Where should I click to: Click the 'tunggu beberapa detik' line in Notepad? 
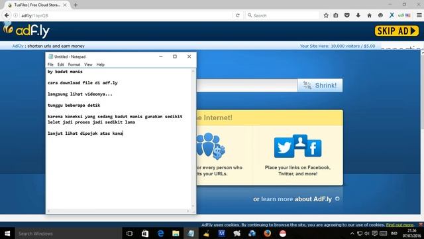pos(74,105)
